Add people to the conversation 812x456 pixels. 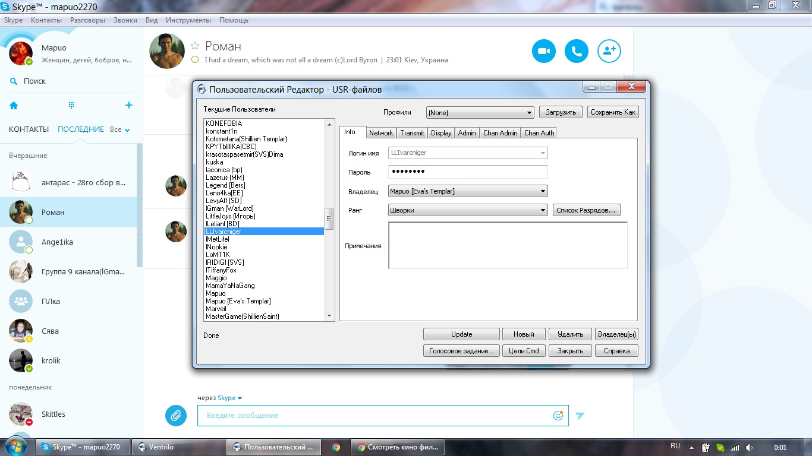(609, 51)
